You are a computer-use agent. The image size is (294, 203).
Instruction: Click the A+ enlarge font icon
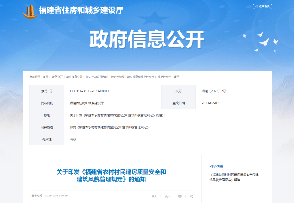point(154,196)
